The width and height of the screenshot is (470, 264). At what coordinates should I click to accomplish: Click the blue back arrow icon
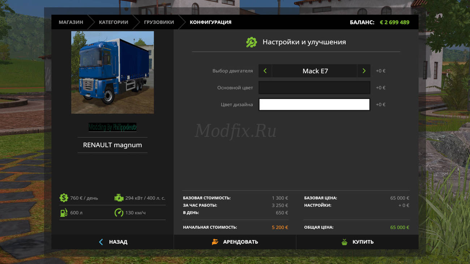click(101, 242)
